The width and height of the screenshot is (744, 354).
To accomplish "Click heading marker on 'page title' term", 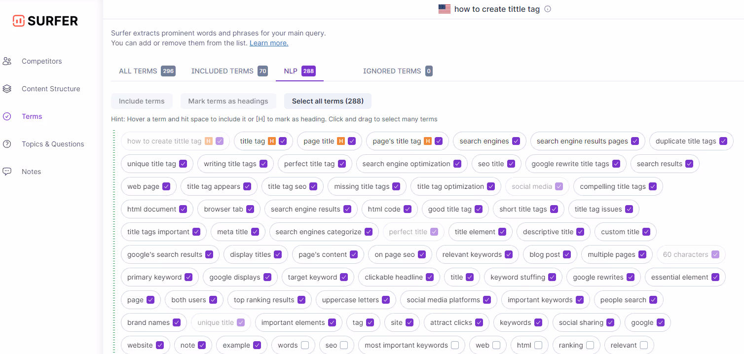I will (341, 141).
